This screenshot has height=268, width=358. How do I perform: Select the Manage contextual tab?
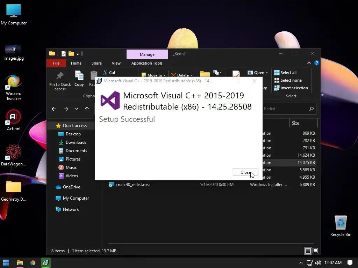(147, 54)
